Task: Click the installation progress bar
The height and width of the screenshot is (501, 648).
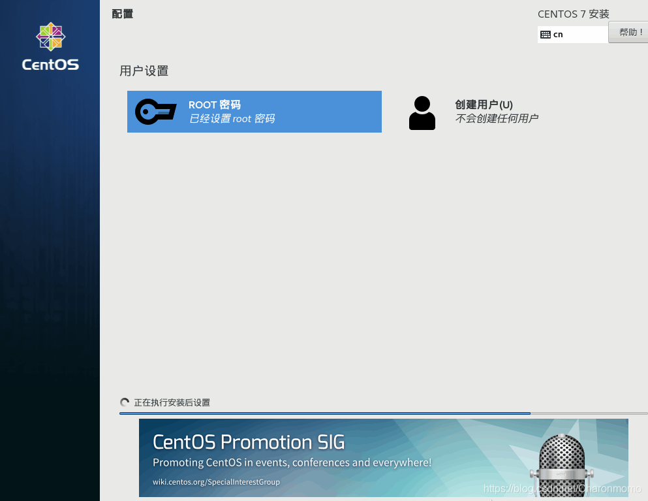Action: point(384,413)
